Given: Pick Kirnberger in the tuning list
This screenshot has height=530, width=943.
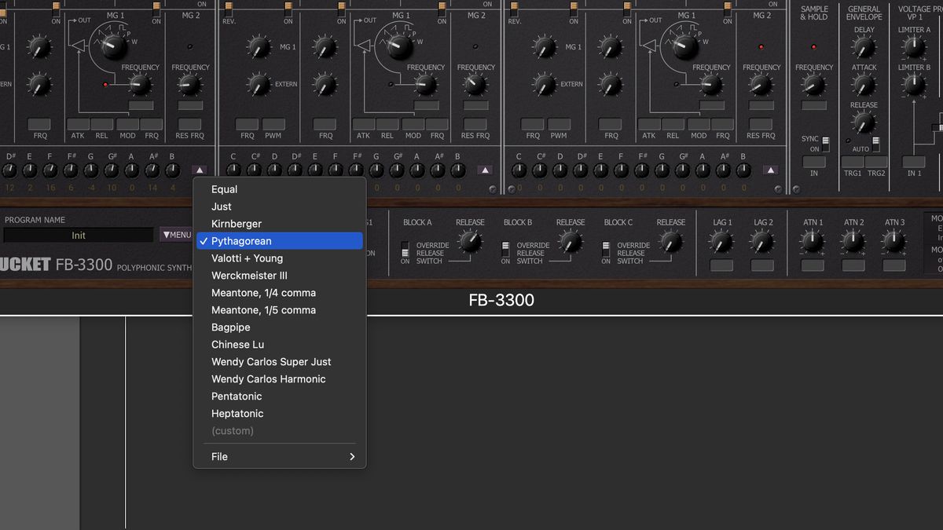Looking at the screenshot, I should pos(279,224).
